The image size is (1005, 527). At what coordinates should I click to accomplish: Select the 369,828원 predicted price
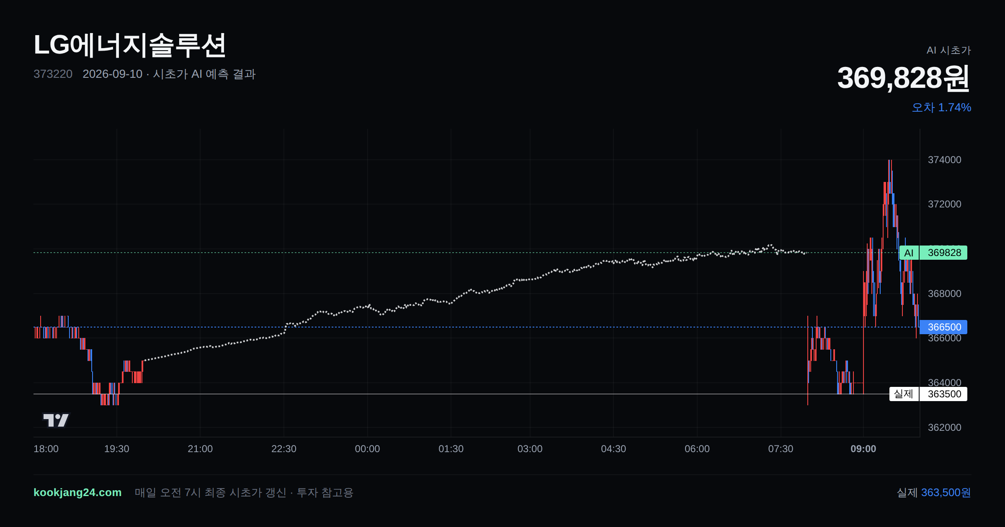[x=904, y=78]
